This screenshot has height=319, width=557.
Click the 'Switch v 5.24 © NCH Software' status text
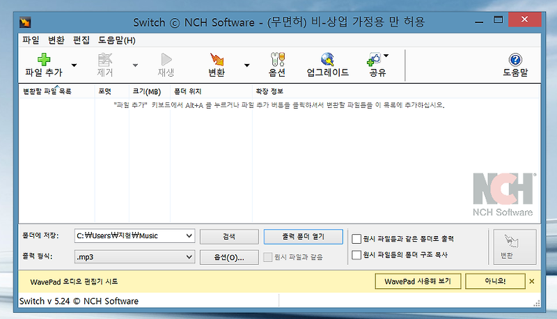pyautogui.click(x=79, y=301)
